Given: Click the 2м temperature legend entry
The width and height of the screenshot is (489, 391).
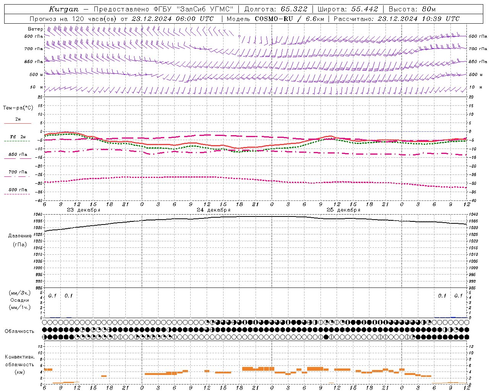Looking at the screenshot, I should click(18, 120).
